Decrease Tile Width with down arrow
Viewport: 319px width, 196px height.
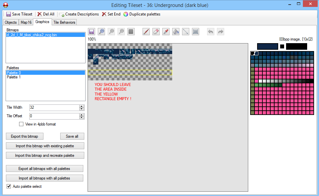click(x=82, y=109)
